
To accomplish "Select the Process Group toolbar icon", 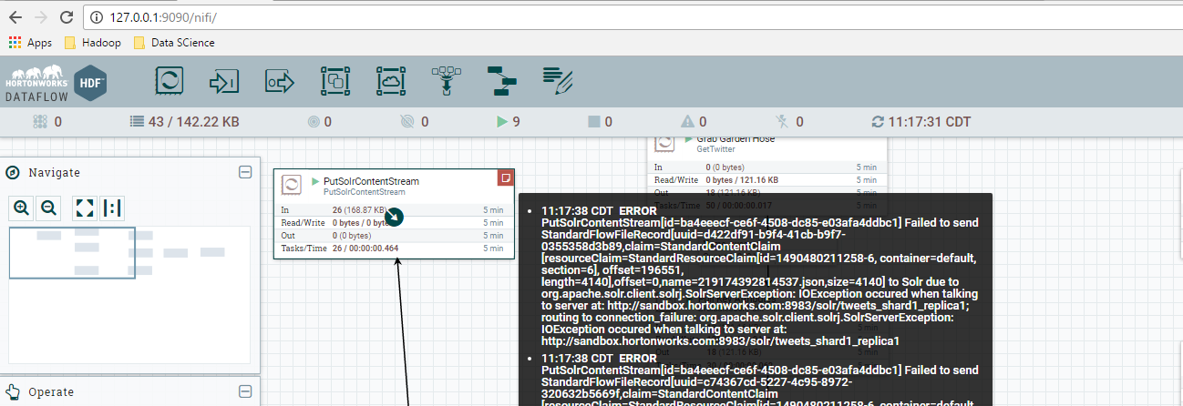I will [x=335, y=81].
